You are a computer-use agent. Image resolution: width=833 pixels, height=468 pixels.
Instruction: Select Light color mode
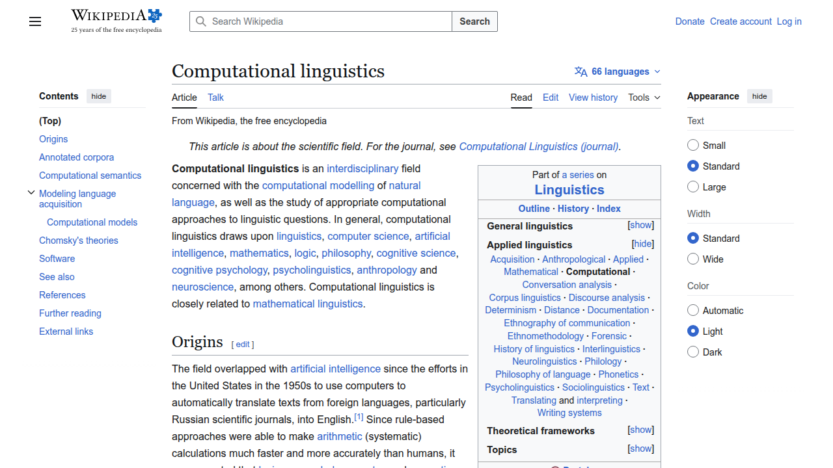(693, 331)
